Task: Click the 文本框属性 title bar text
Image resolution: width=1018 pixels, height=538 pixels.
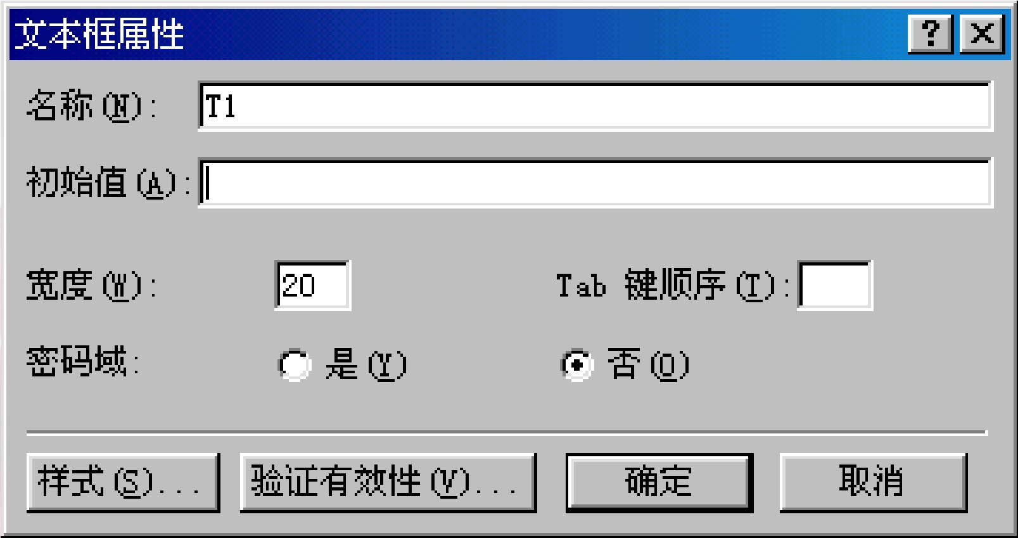Action: coord(99,34)
